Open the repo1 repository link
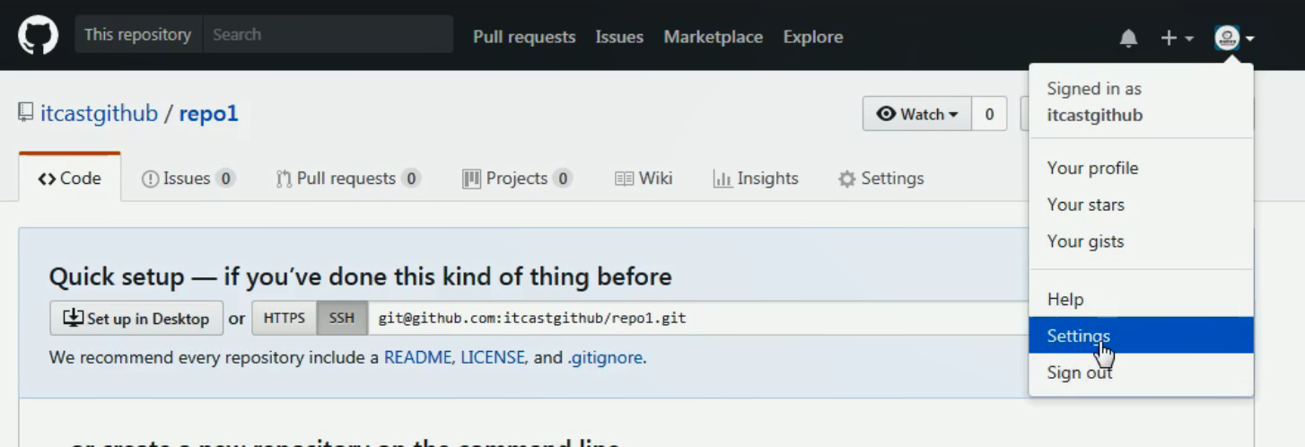1305x447 pixels. click(x=208, y=114)
